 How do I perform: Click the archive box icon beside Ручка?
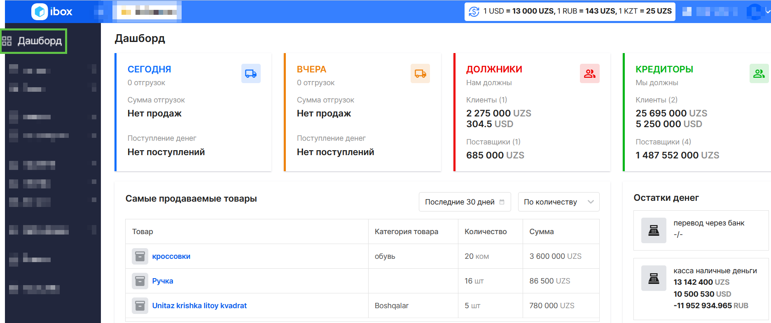click(140, 281)
